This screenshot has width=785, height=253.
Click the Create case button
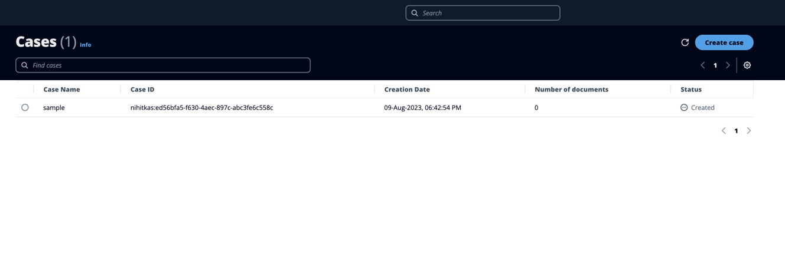pyautogui.click(x=724, y=42)
